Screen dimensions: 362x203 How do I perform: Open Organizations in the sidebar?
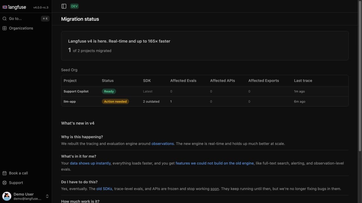coord(26,28)
